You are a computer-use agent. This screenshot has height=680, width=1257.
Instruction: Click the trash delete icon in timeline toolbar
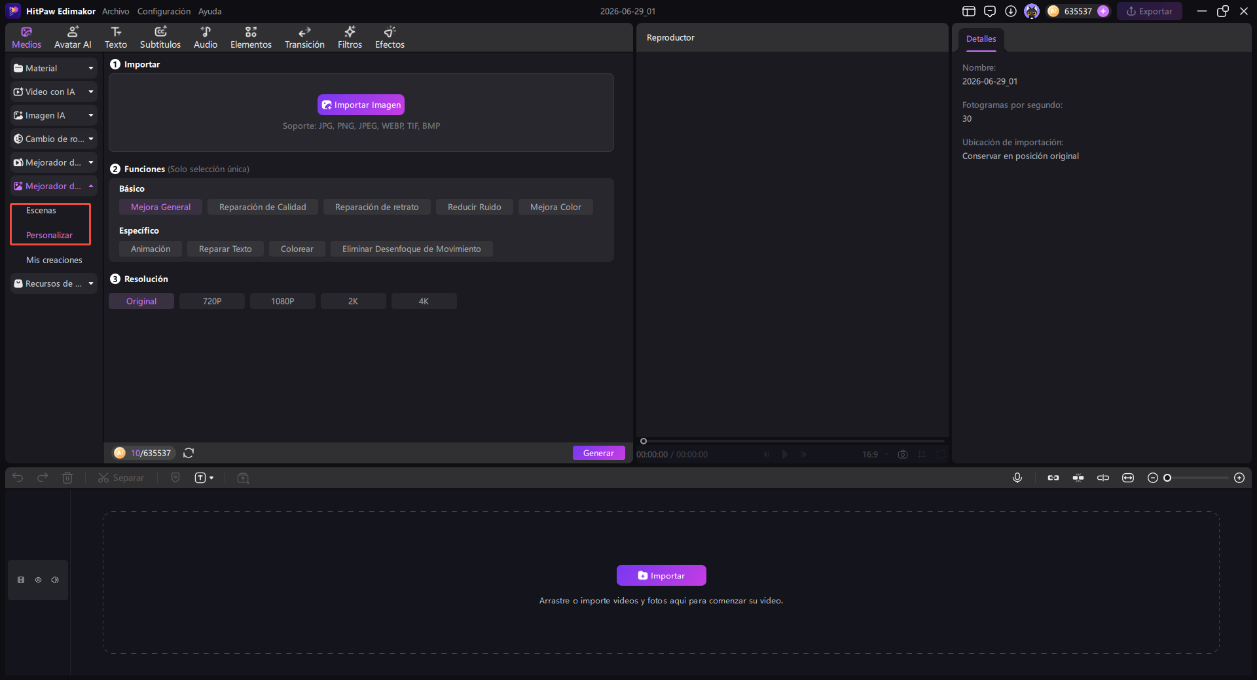tap(67, 478)
